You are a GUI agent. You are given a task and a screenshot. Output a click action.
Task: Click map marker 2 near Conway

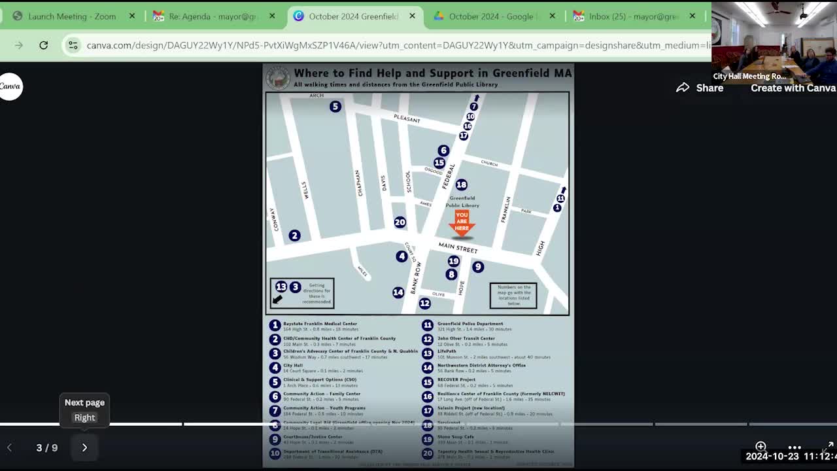pos(294,235)
